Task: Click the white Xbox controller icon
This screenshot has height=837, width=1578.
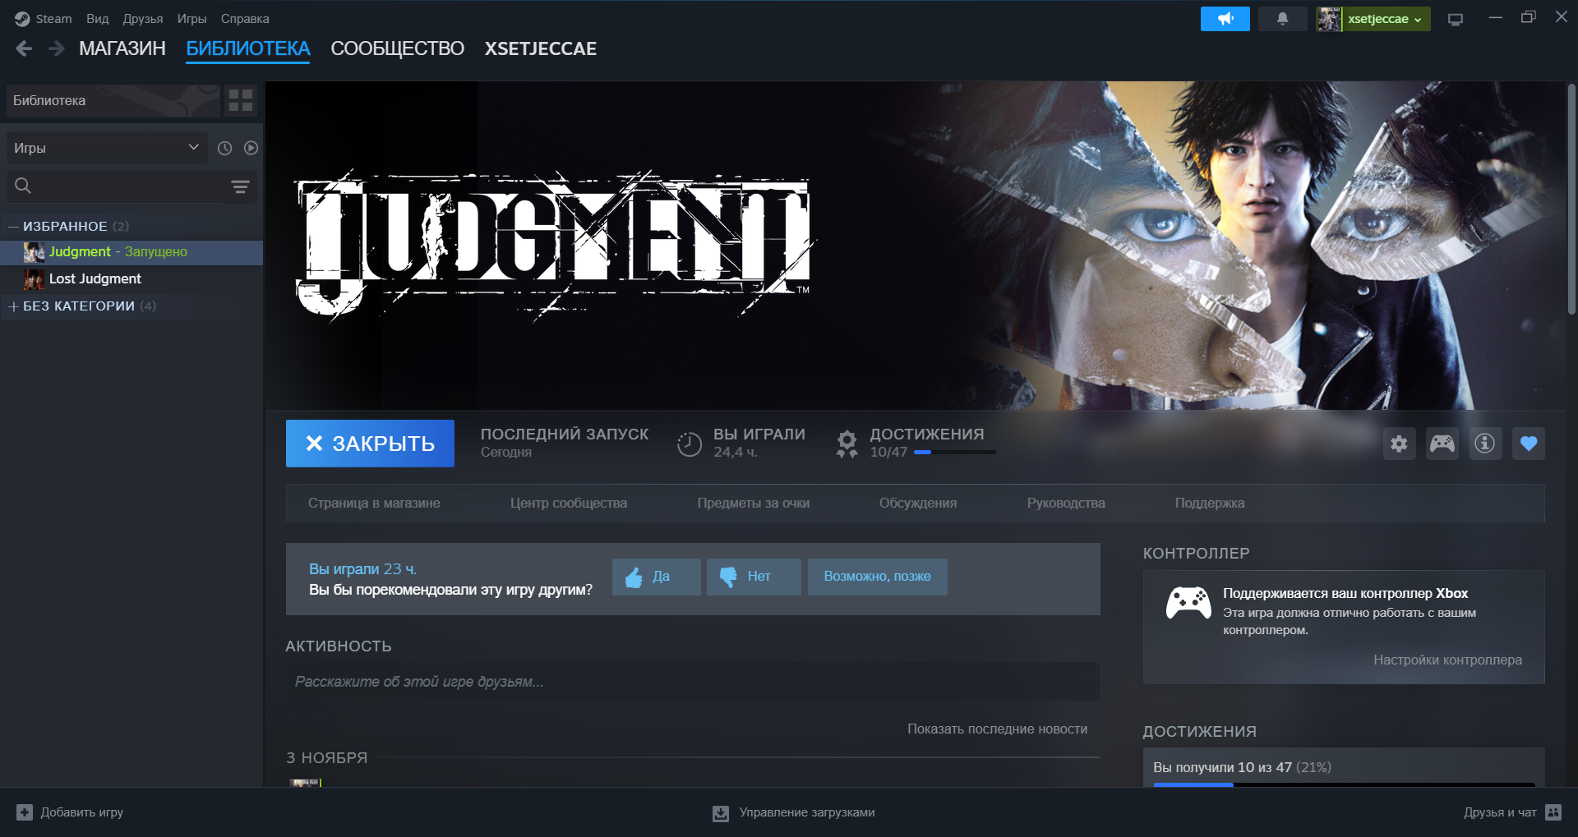Action: coord(1188,603)
